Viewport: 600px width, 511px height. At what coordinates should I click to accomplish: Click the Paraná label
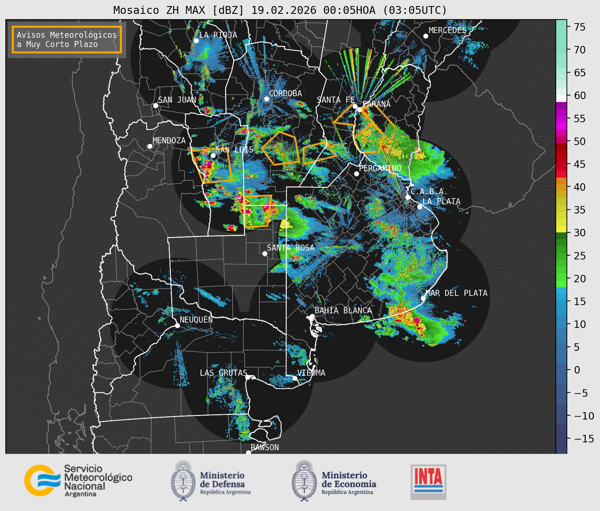tap(377, 104)
